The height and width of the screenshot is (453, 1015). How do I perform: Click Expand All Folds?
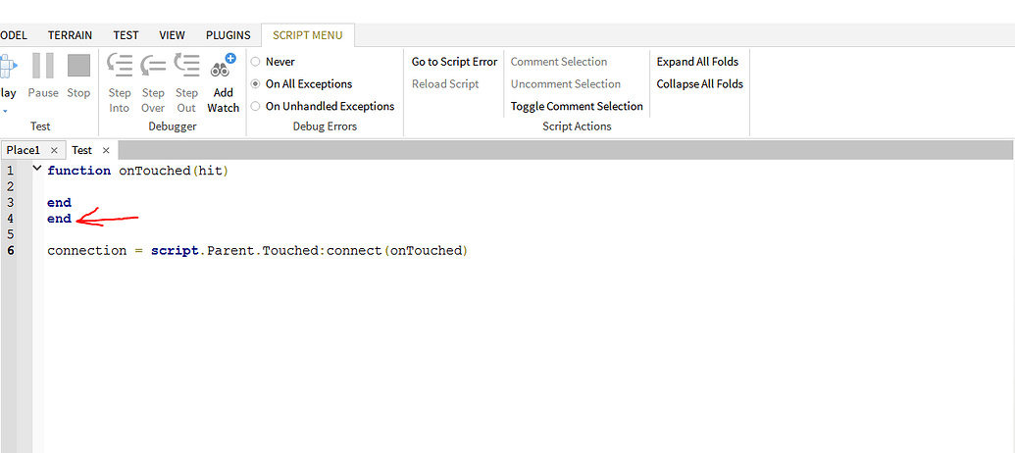[x=697, y=62]
